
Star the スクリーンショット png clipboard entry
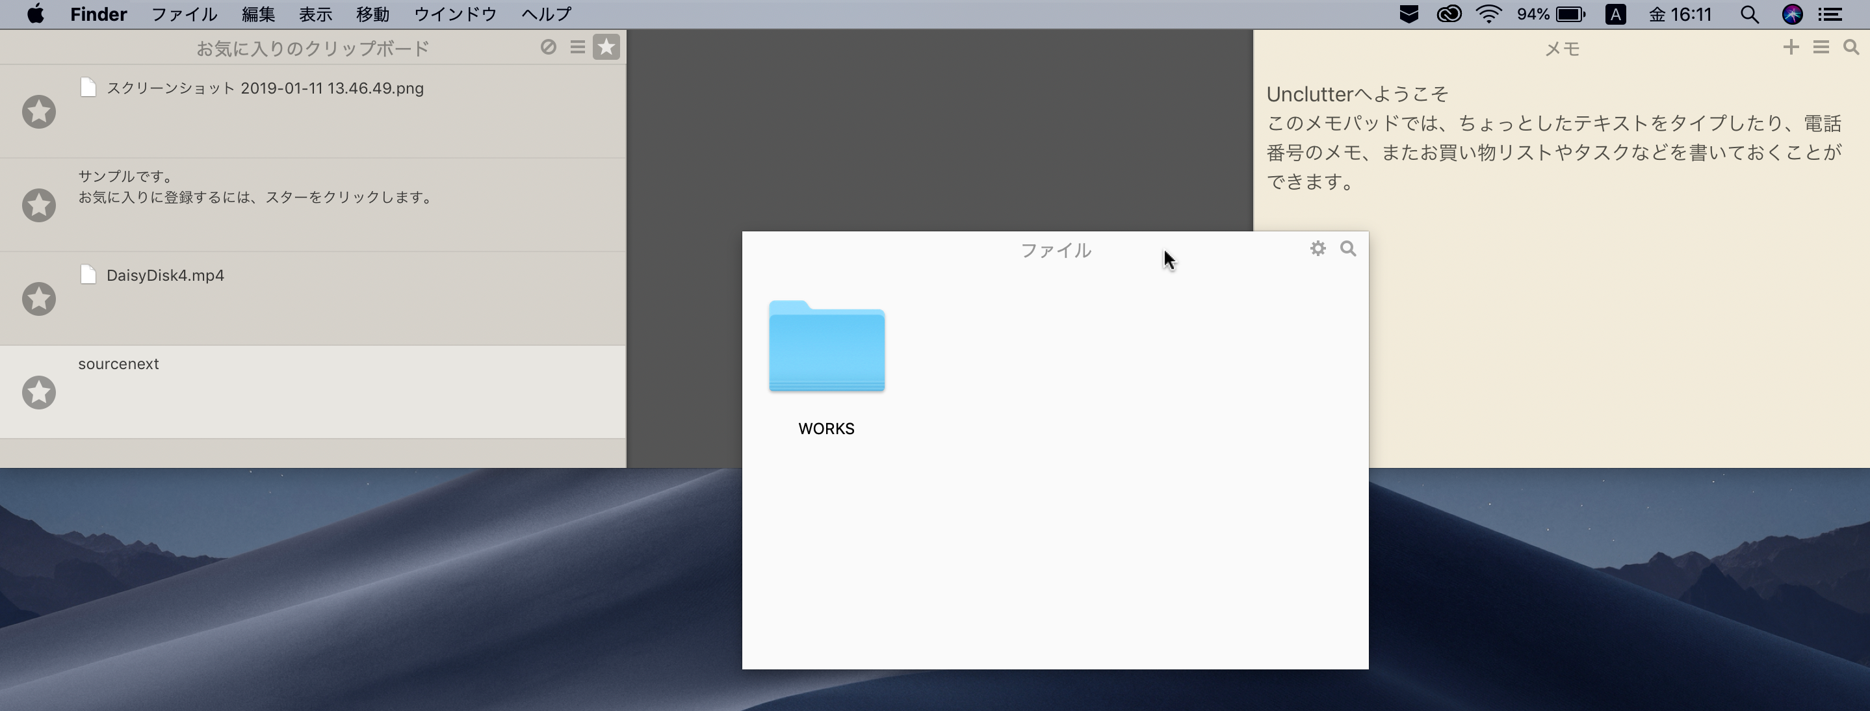tap(39, 112)
